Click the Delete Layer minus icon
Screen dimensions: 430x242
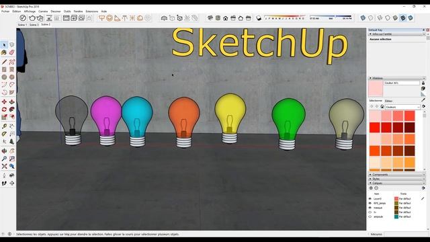click(x=376, y=188)
